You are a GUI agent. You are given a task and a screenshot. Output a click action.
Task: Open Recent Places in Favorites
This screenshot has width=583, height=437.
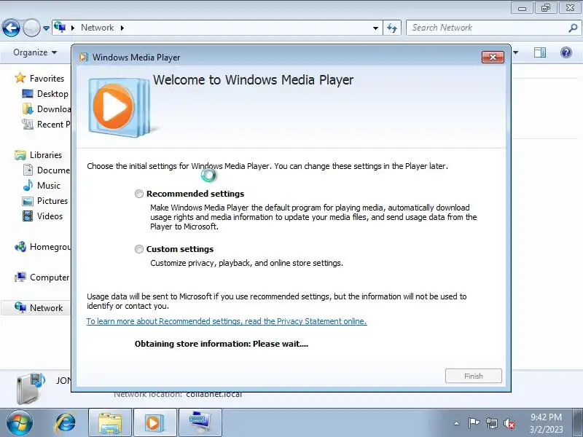(x=47, y=125)
